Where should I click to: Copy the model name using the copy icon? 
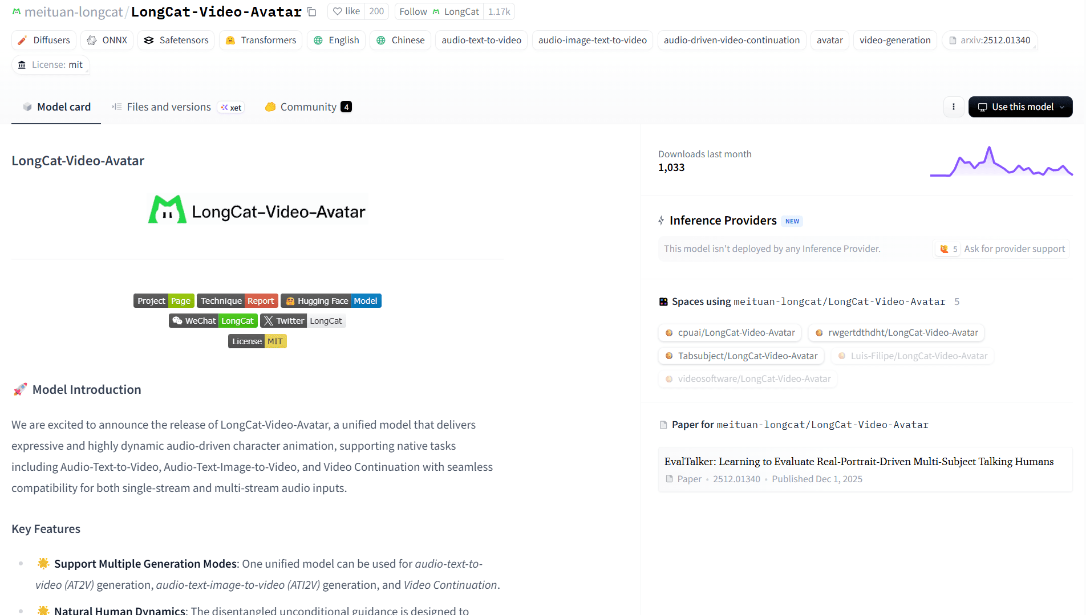pos(311,12)
